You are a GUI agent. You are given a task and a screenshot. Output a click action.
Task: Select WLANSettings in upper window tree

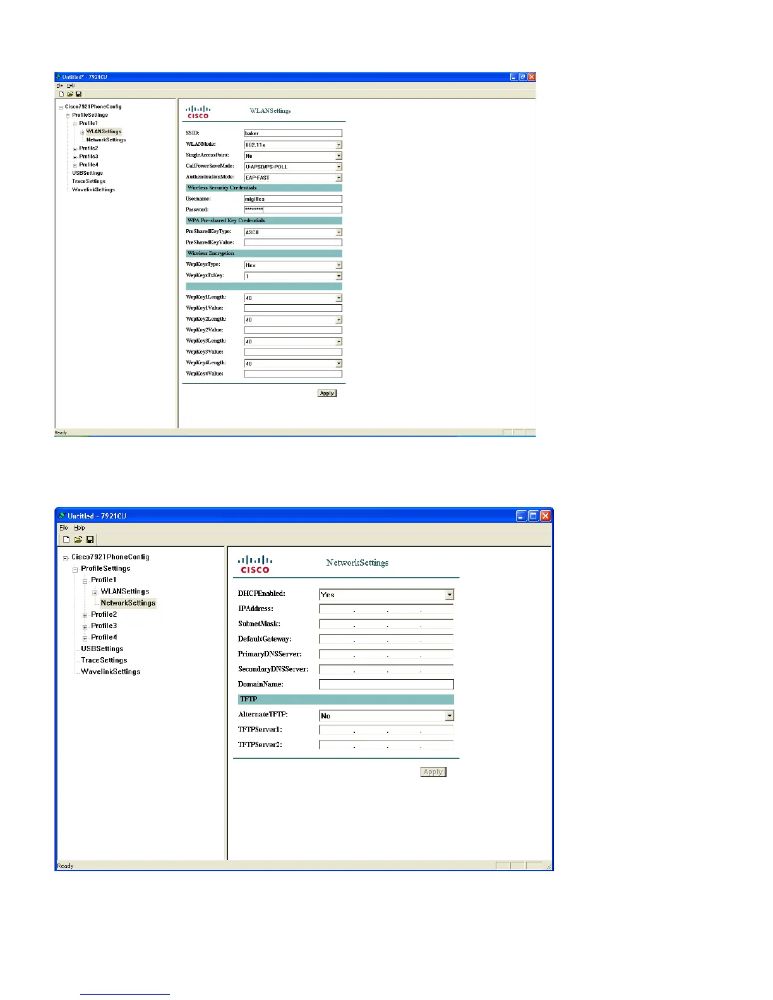pyautogui.click(x=104, y=132)
